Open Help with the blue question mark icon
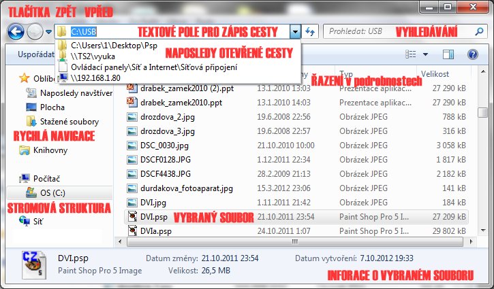Screen dimensions: 494x289 click(x=472, y=54)
